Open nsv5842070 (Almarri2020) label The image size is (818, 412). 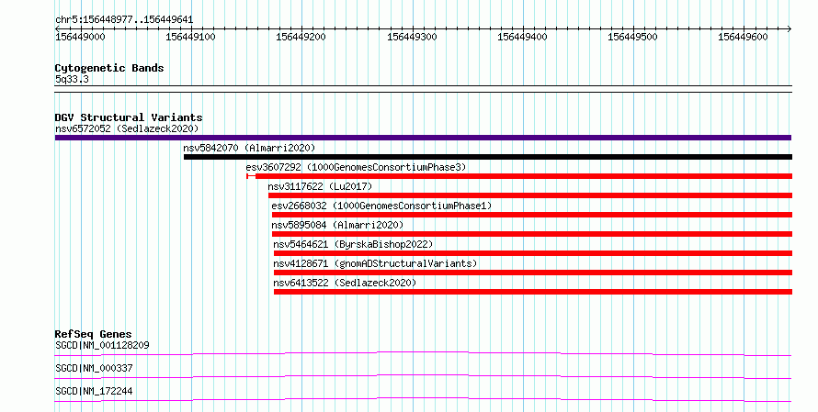tap(249, 148)
